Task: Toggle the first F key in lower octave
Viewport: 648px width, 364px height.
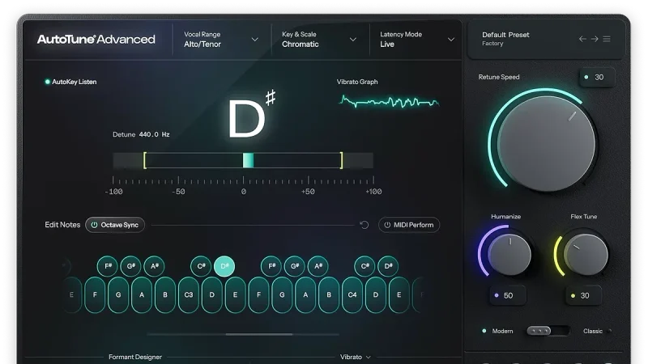Action: tap(95, 294)
